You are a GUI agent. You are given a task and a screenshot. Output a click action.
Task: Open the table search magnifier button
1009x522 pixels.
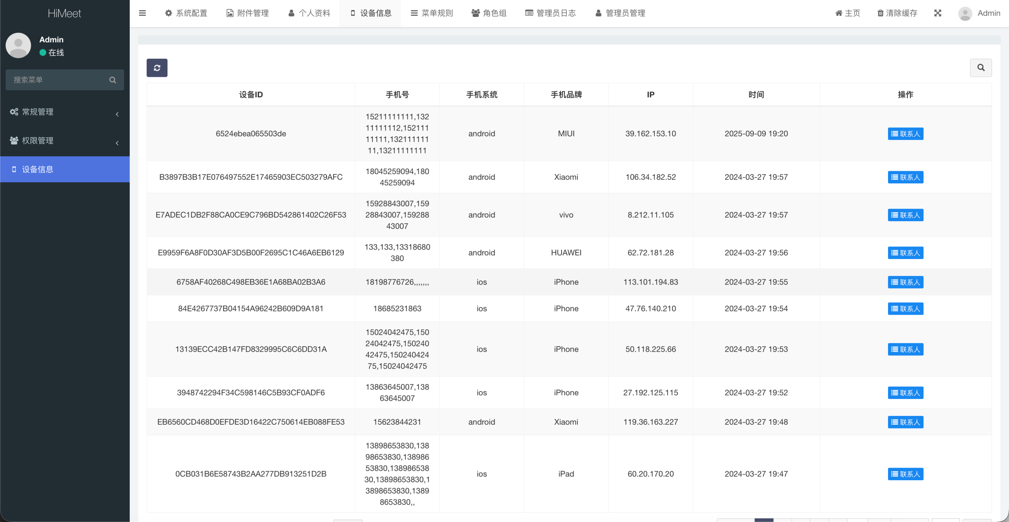(981, 68)
